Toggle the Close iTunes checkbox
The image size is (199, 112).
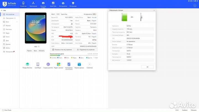3,110
